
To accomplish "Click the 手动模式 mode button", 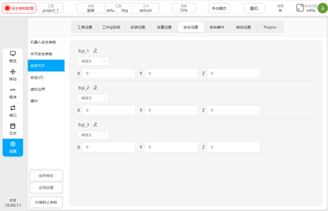I will pos(219,8).
